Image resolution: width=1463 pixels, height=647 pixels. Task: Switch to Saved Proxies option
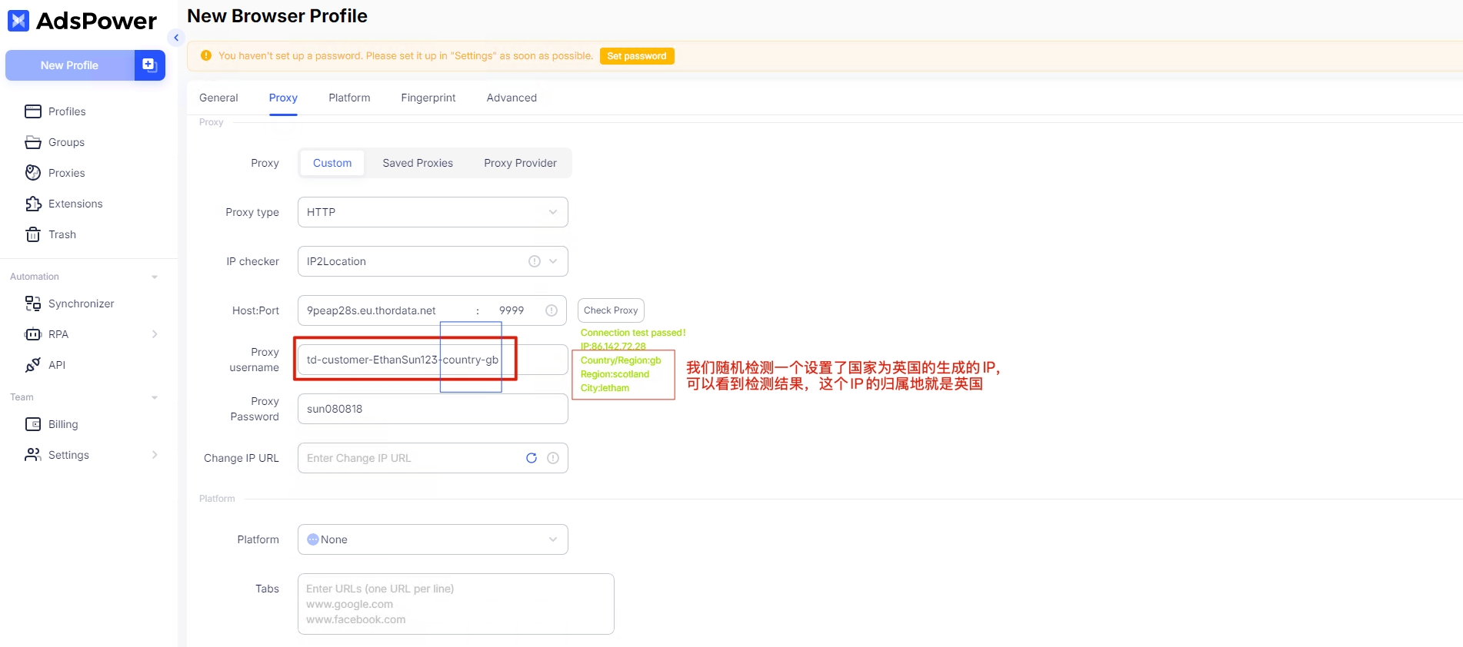pyautogui.click(x=418, y=163)
